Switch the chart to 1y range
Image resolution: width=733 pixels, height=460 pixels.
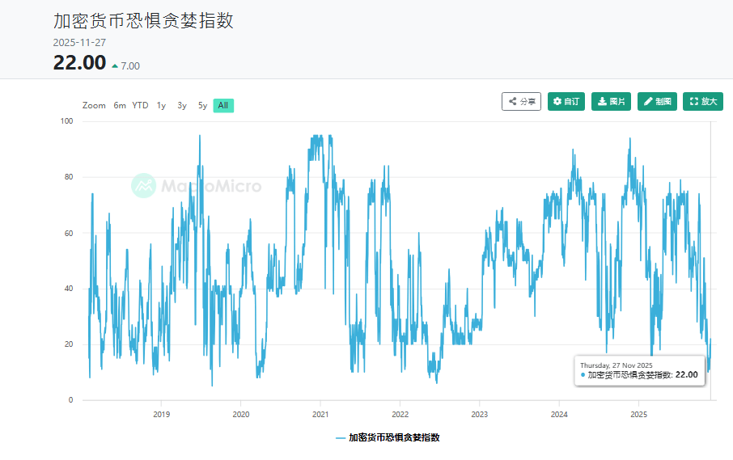pyautogui.click(x=161, y=105)
